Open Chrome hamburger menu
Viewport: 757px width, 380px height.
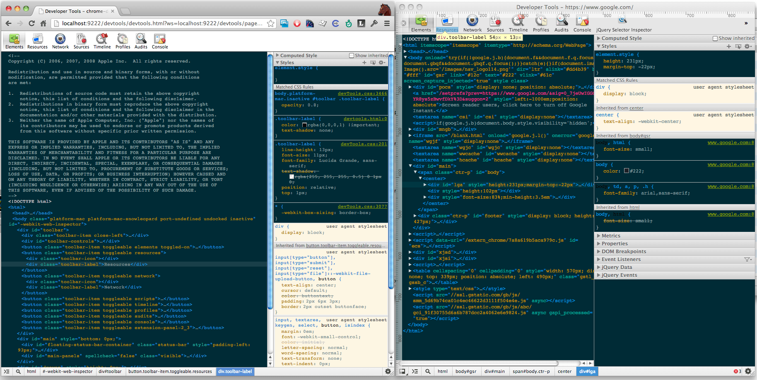click(387, 24)
